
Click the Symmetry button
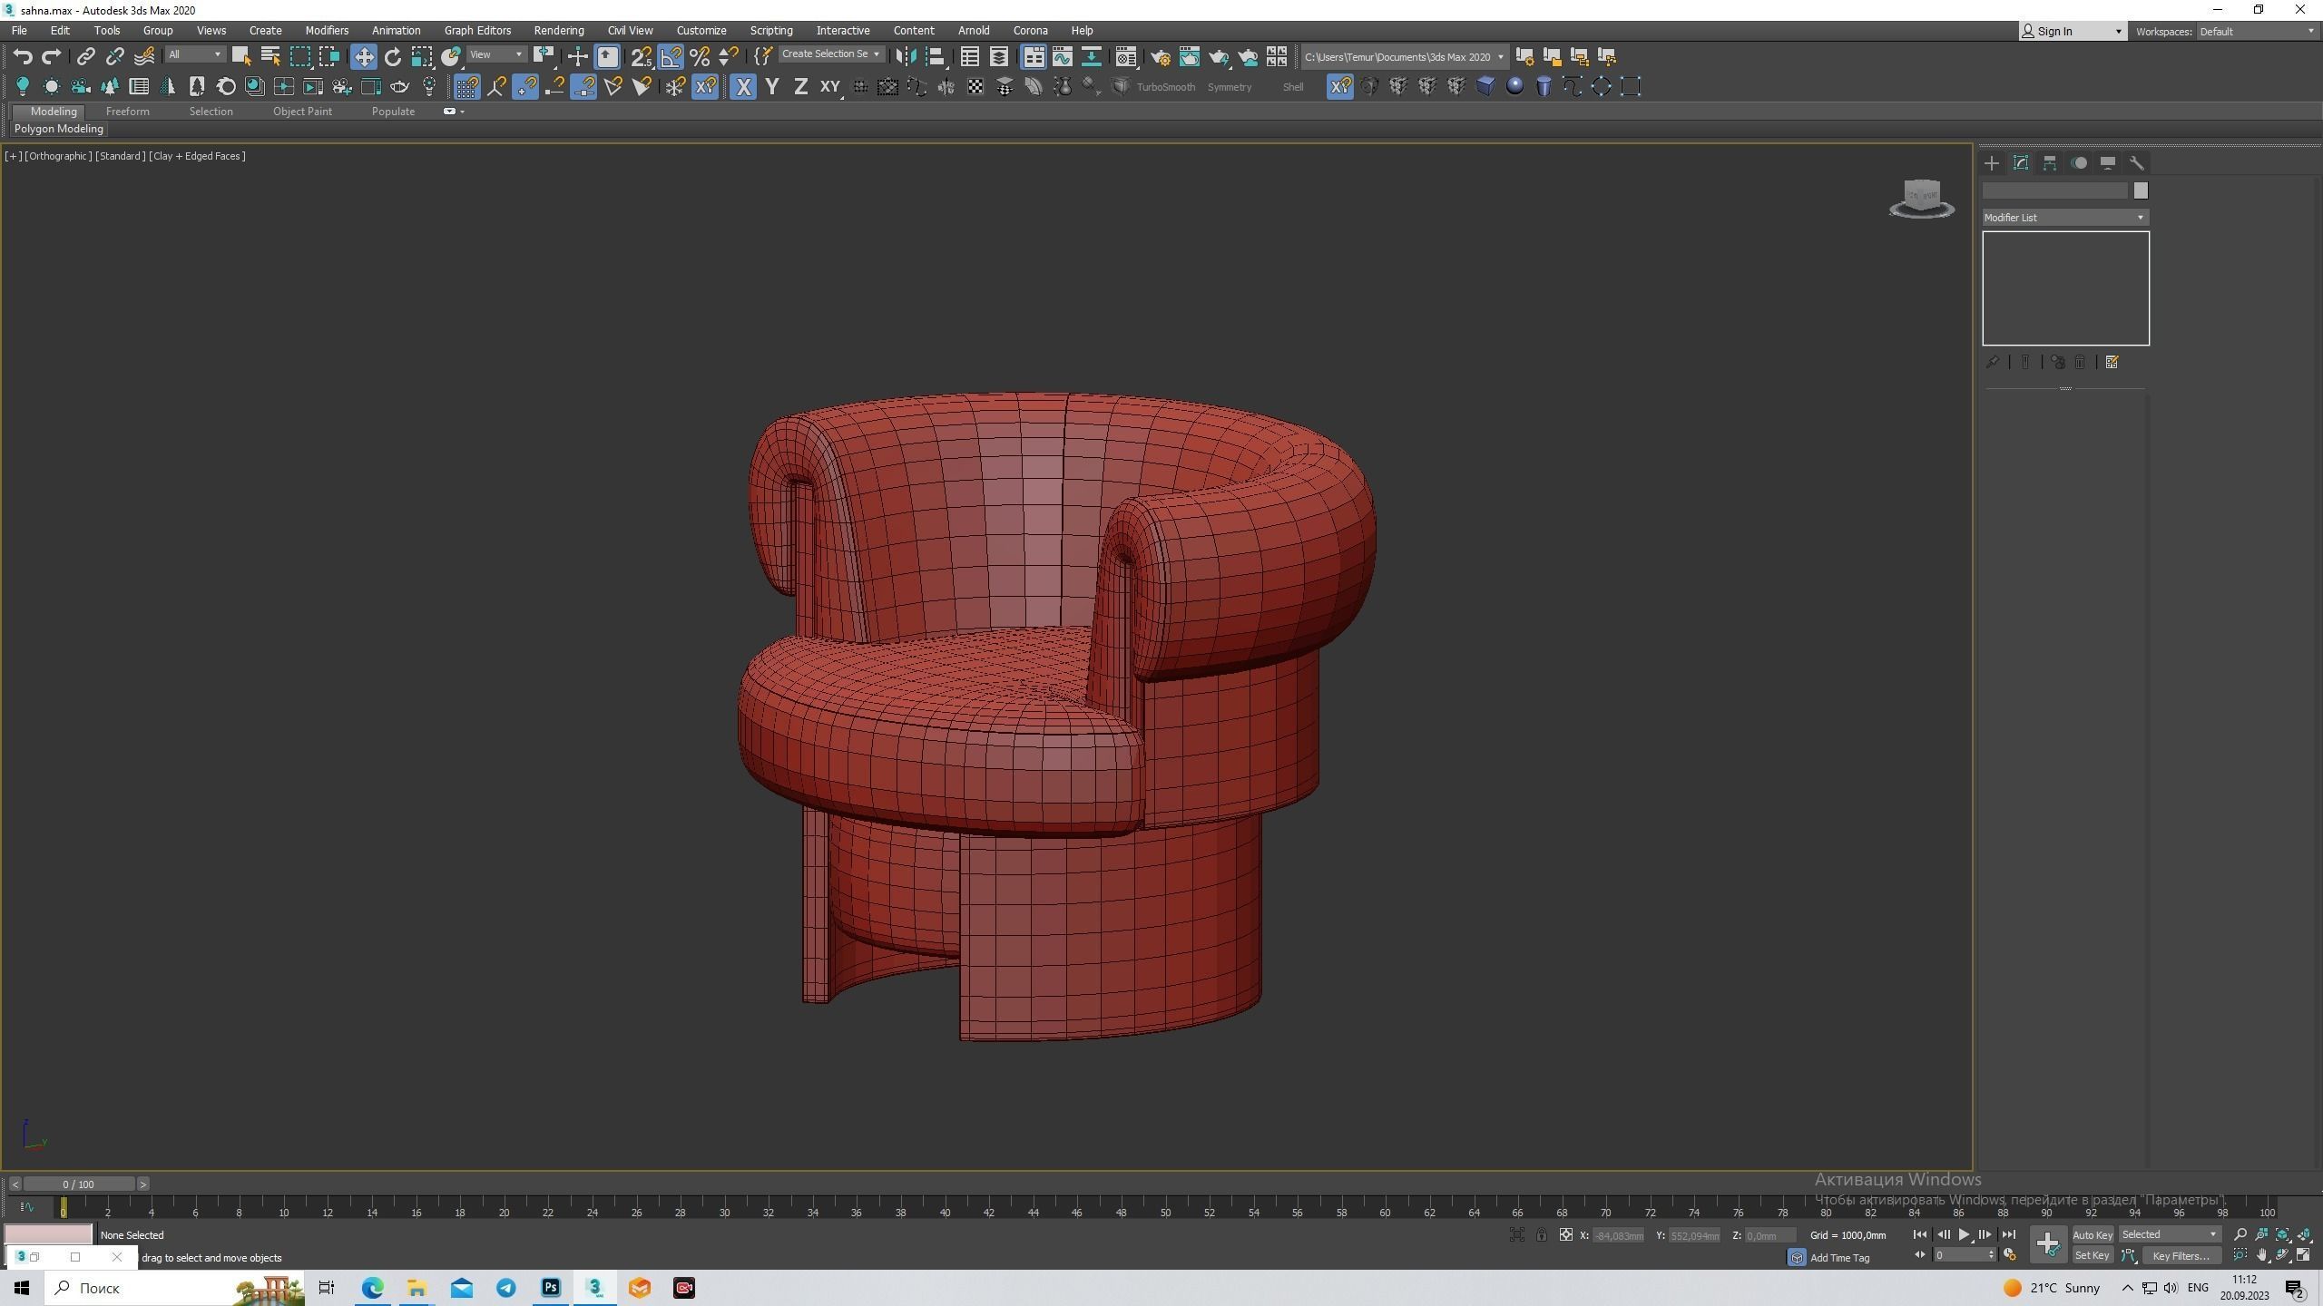click(x=1230, y=87)
